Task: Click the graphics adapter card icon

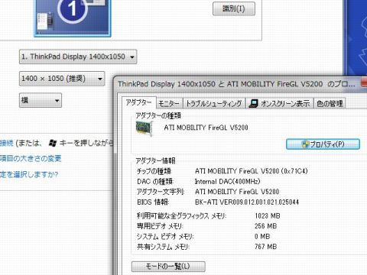Action: pyautogui.click(x=145, y=128)
